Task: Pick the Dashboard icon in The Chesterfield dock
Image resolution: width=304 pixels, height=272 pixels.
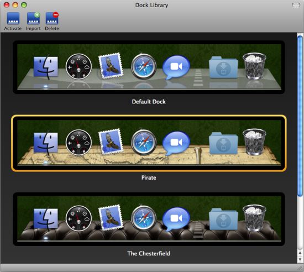Action: tap(78, 218)
